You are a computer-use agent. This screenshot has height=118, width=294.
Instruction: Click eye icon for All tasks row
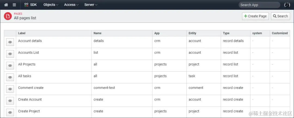[x=10, y=77]
